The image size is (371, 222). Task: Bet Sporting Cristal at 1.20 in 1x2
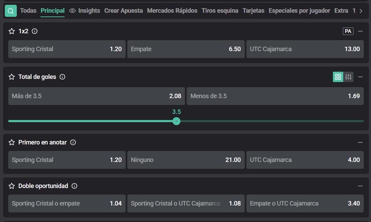tap(67, 49)
